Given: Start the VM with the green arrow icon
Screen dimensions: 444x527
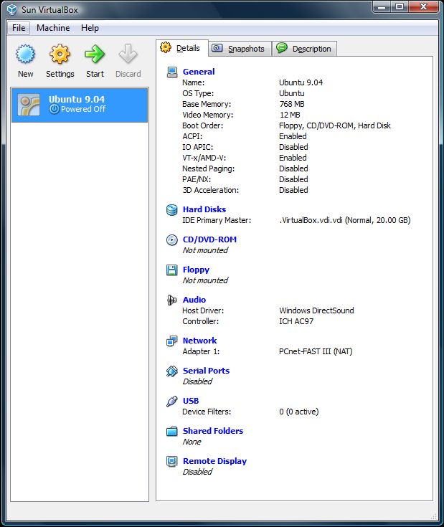Looking at the screenshot, I should point(95,54).
